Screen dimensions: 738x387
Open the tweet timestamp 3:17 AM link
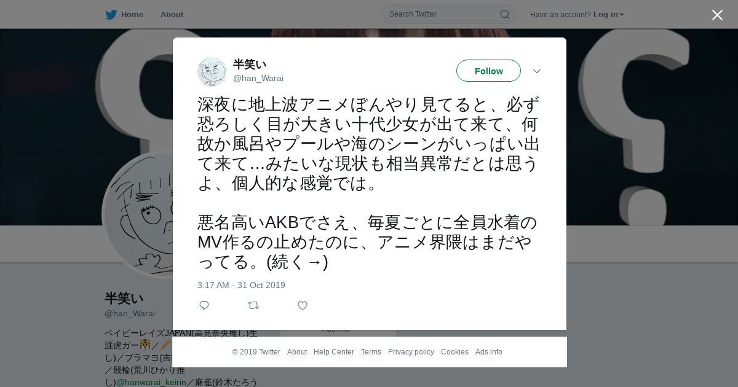[241, 285]
